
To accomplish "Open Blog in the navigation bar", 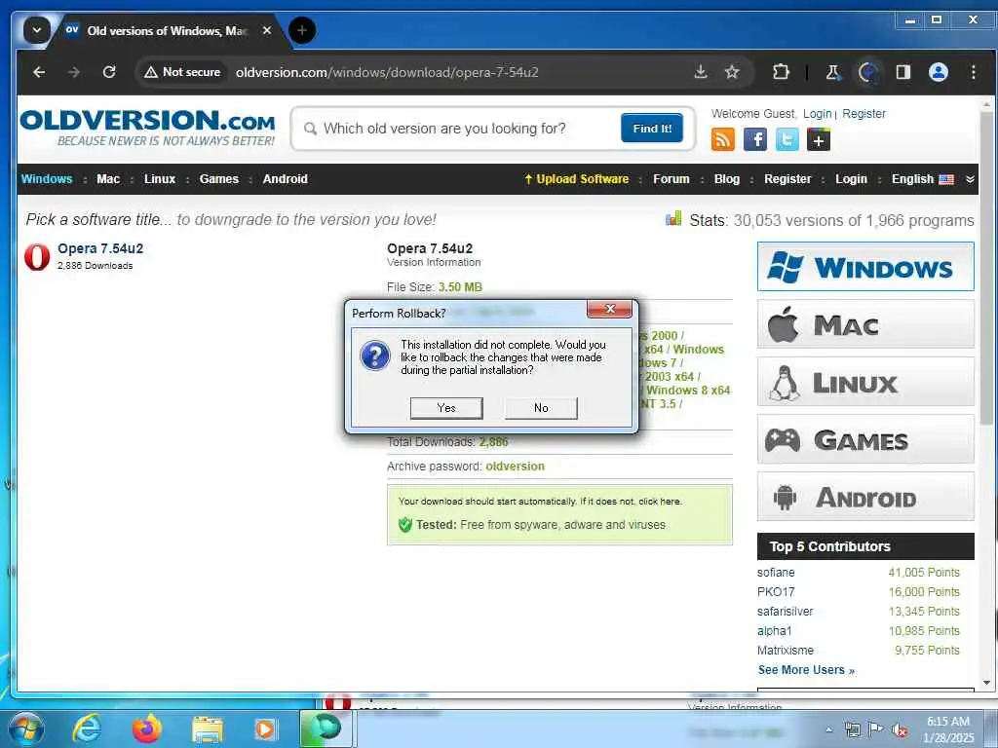I will (727, 179).
